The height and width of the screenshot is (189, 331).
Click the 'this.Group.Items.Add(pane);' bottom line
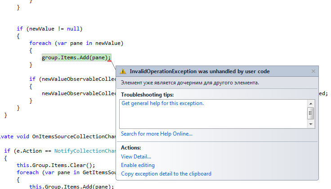[72, 186]
